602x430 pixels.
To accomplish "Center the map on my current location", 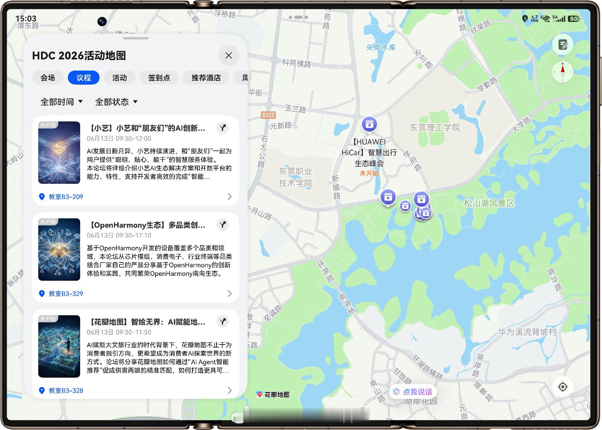I will point(563,387).
